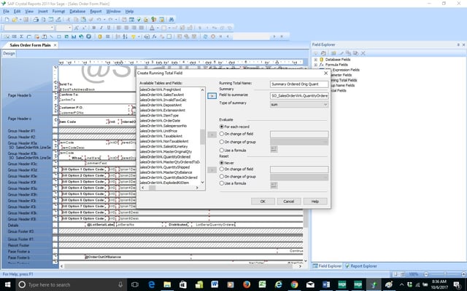
Task: Select Reset 'Use a formula' option
Action: pos(222,183)
